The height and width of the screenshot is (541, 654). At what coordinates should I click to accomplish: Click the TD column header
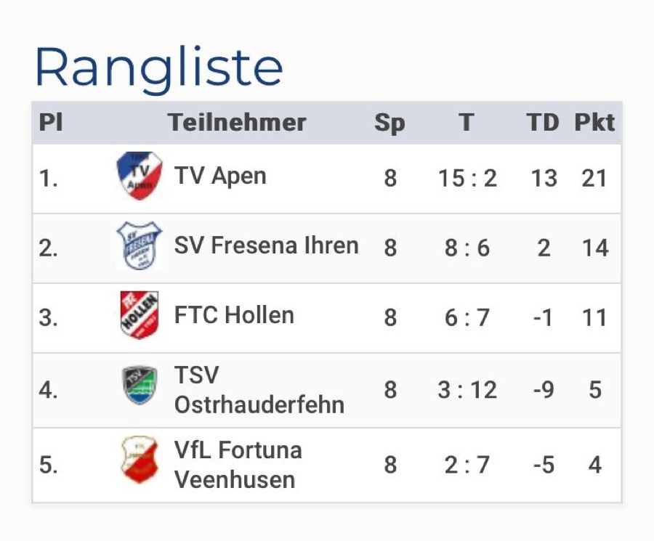point(543,123)
